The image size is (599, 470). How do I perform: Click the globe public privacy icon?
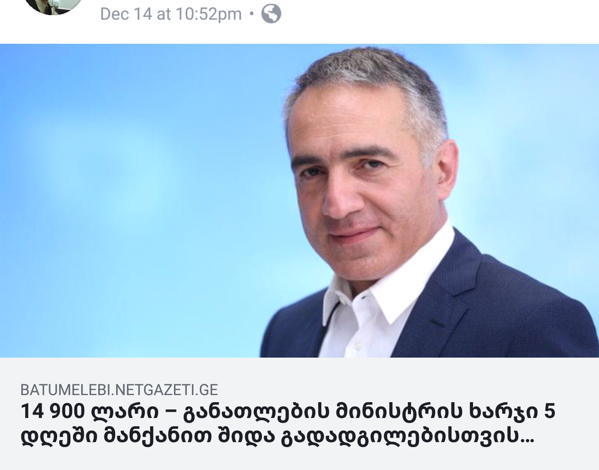pos(271,14)
